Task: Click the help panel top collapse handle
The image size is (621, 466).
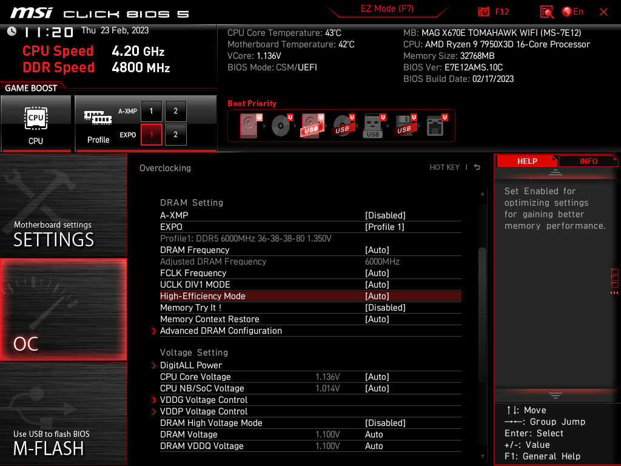Action: click(556, 172)
